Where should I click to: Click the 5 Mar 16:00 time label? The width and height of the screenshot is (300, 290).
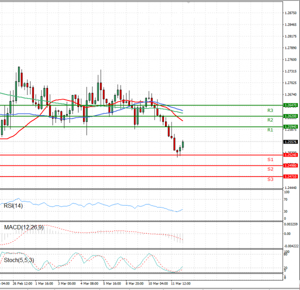[x=112, y=283]
